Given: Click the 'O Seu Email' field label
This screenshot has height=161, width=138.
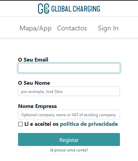Looking at the screenshot, I should click(x=33, y=60).
